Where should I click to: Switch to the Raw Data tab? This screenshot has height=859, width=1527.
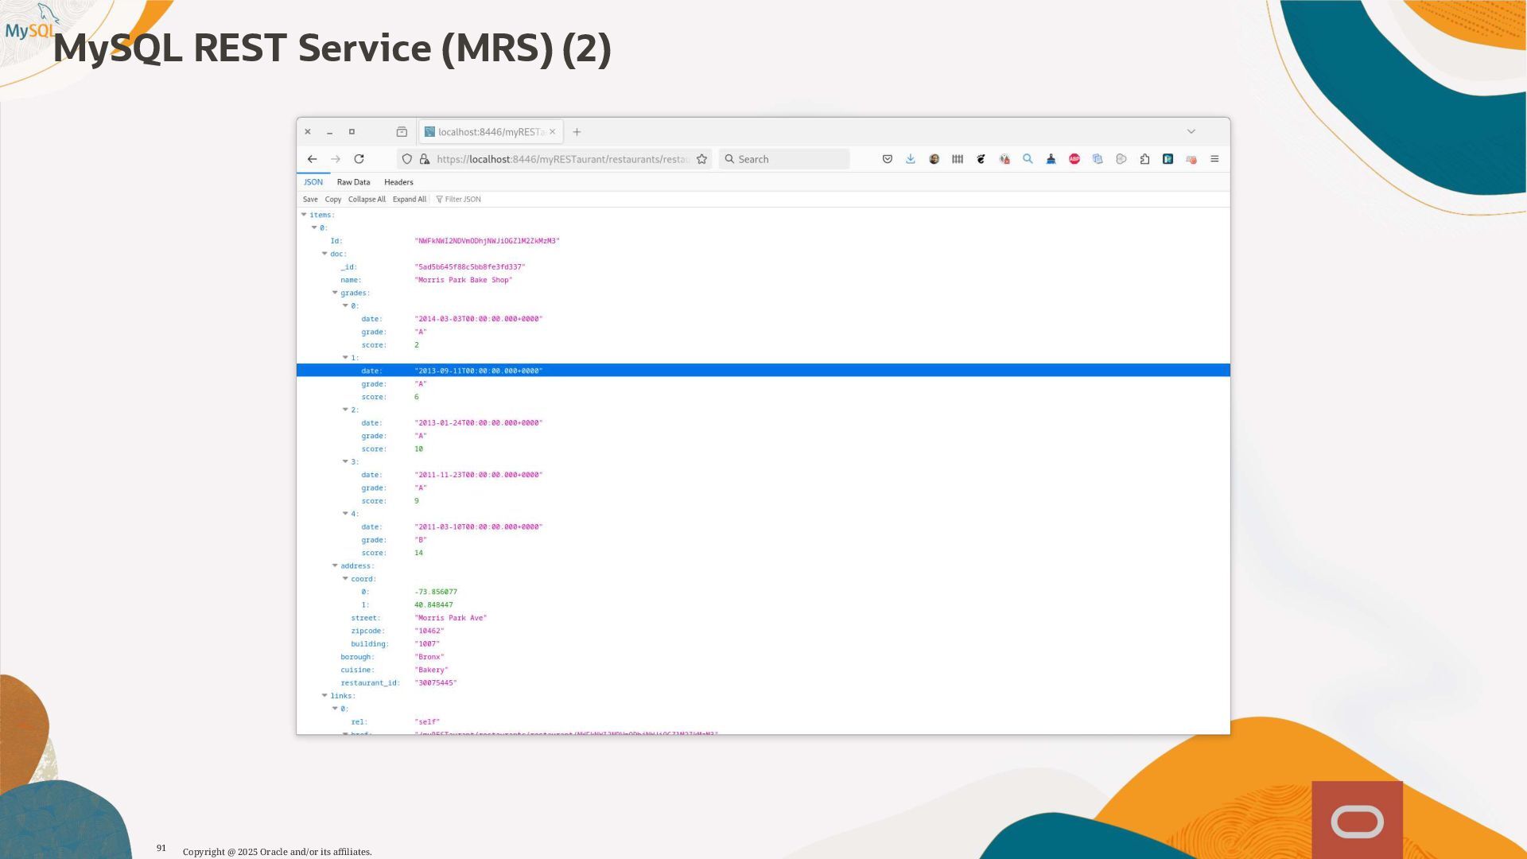click(353, 182)
